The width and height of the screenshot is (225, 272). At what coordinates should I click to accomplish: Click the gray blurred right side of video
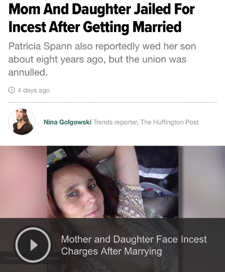tap(202, 182)
